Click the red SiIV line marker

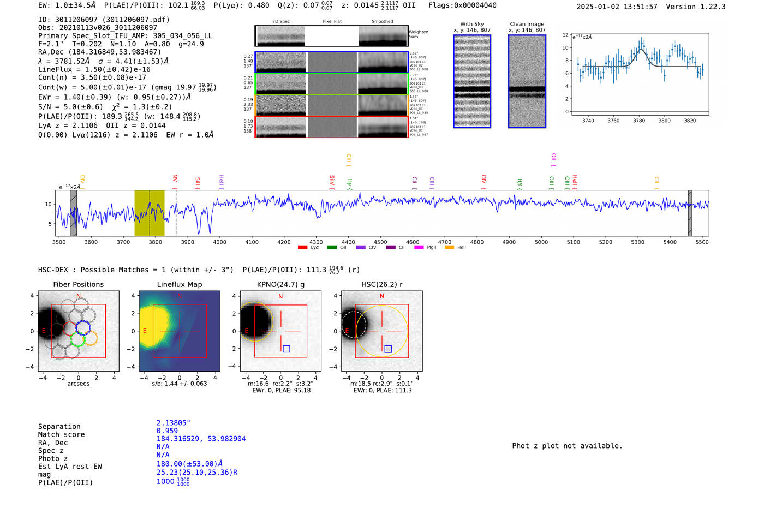332,182
